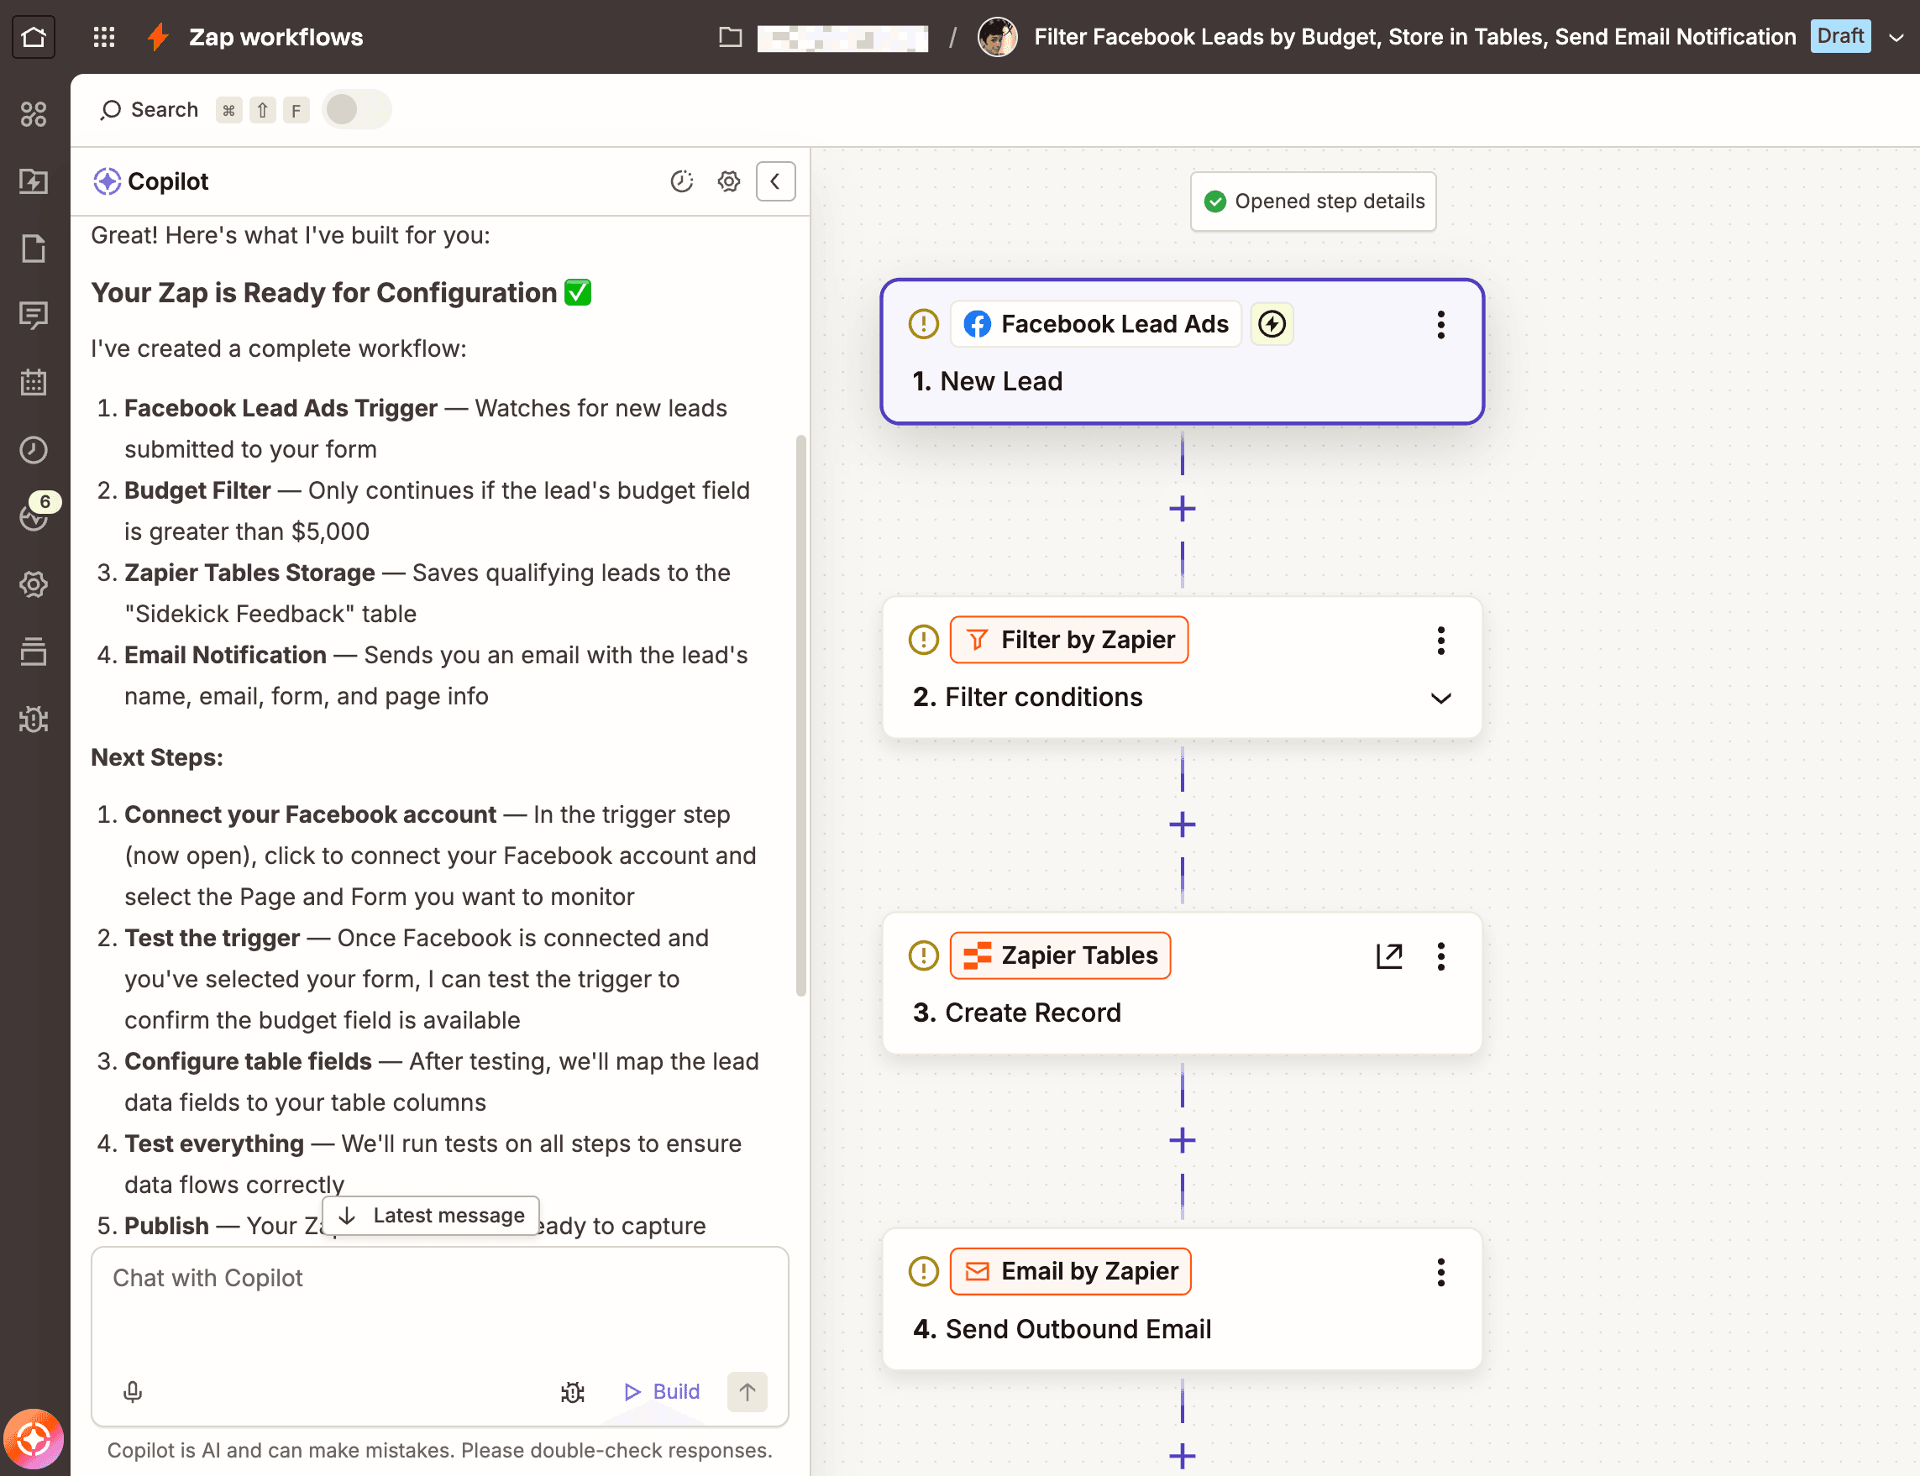Viewport: 1920px width, 1476px height.
Task: Open the sidebar Zap details lightning icon
Action: coord(34,181)
